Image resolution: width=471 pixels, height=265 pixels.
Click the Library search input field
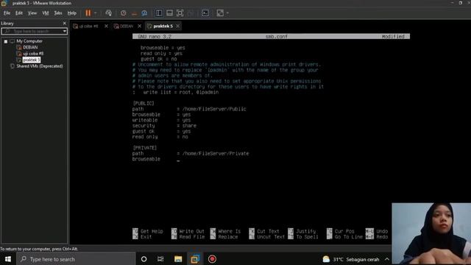(x=32, y=31)
